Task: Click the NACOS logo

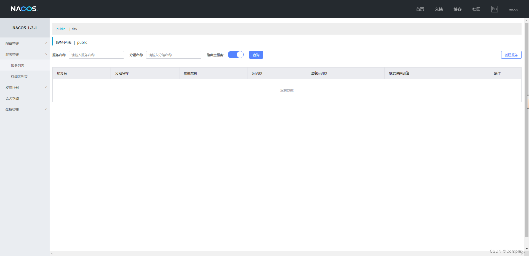Action: tap(24, 9)
